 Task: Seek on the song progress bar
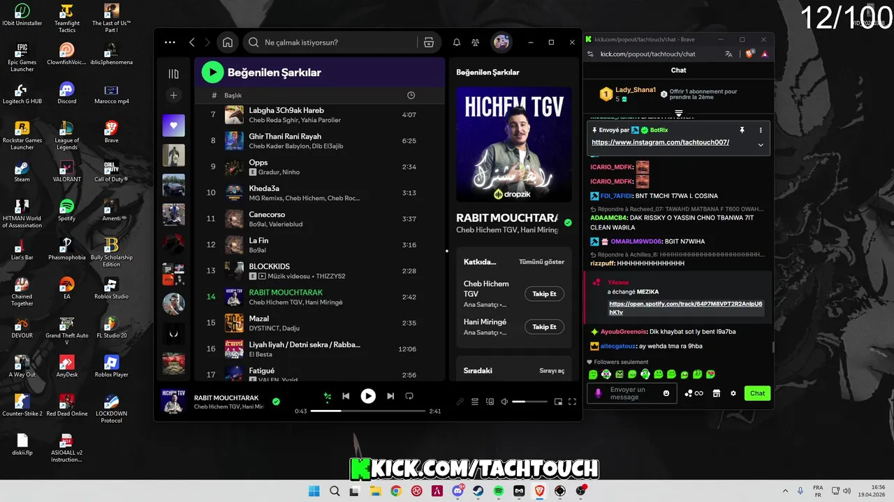(368, 411)
